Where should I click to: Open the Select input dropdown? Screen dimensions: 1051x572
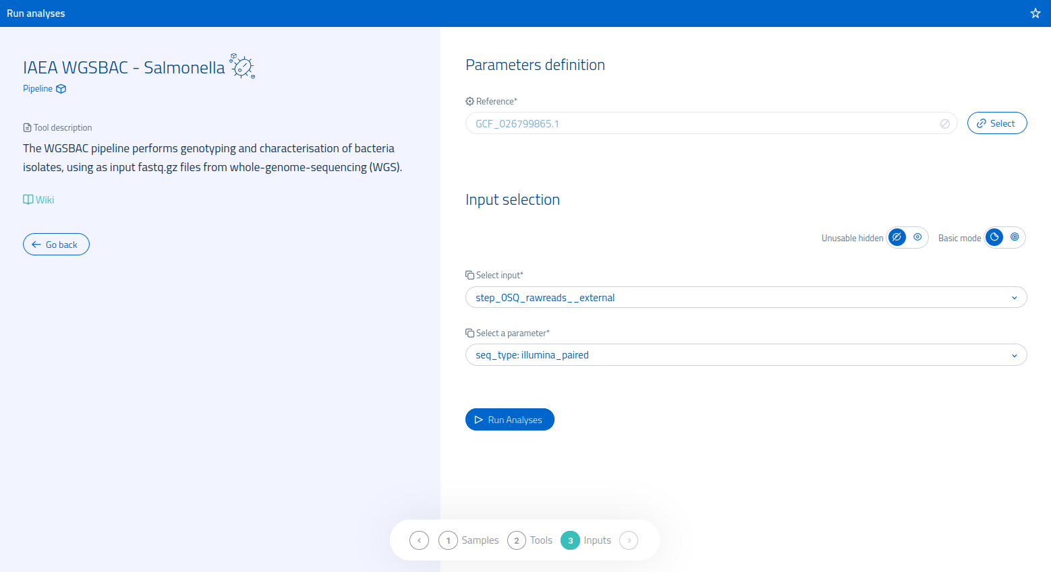[x=745, y=298]
